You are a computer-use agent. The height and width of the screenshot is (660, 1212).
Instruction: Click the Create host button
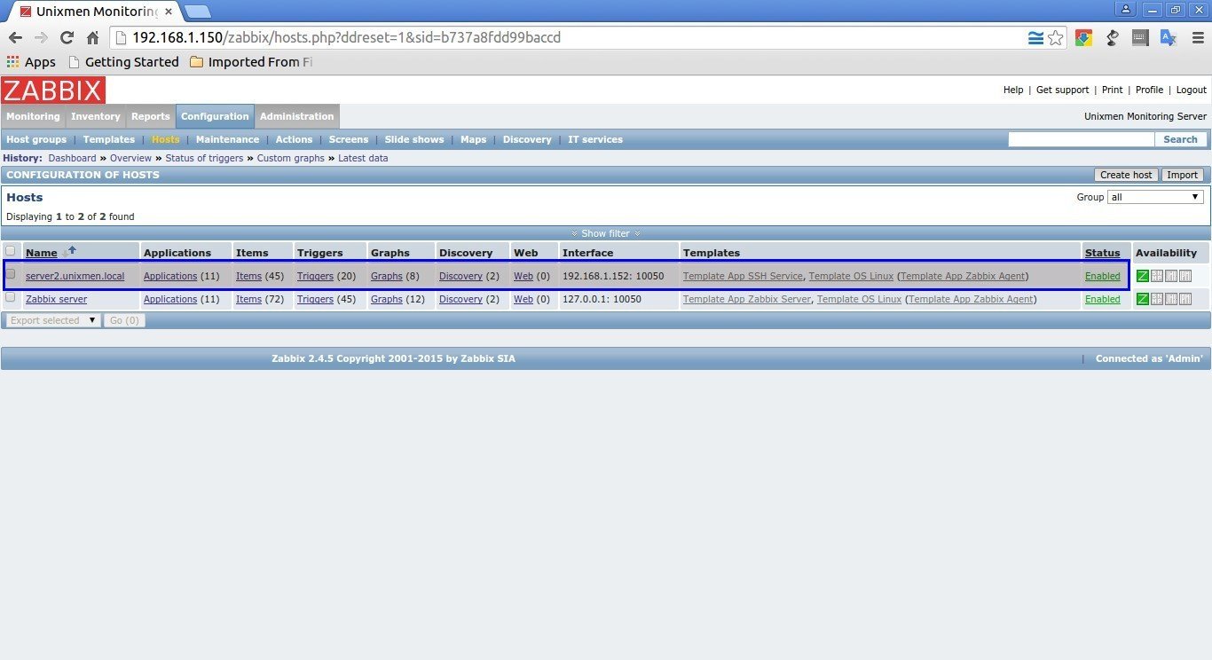(x=1126, y=175)
